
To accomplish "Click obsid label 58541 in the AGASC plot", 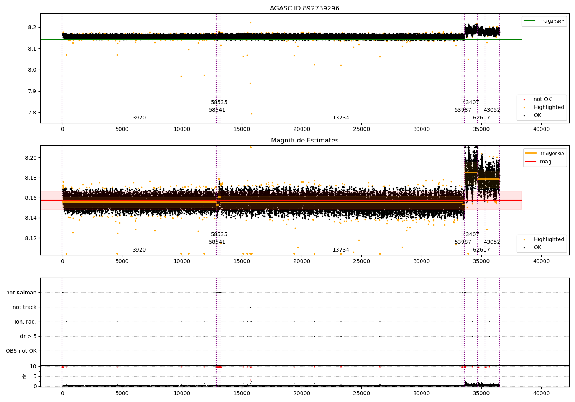I will click(217, 110).
